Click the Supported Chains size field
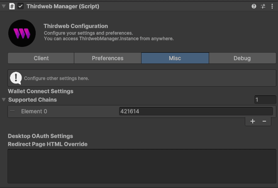Image resolution: width=278 pixels, height=188 pixels. click(x=265, y=100)
